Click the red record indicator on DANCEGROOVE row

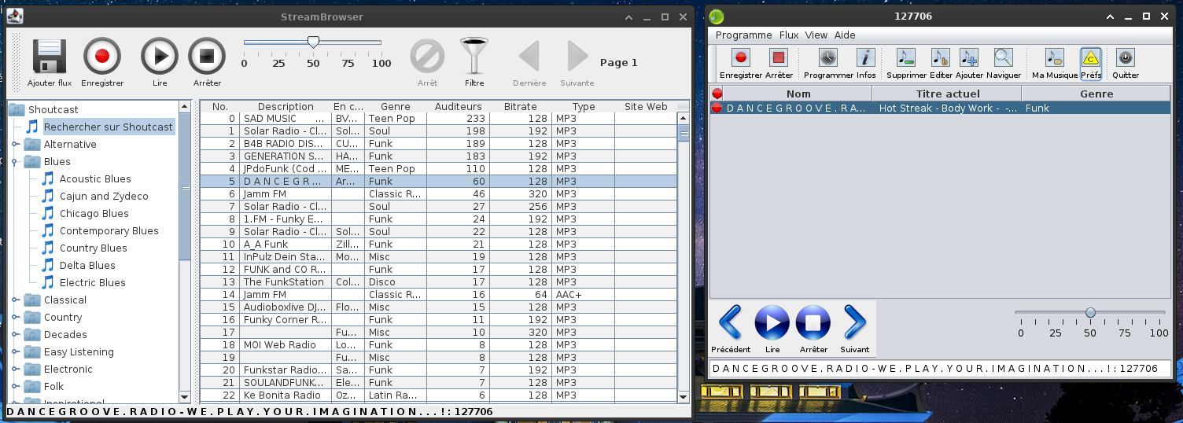coord(717,109)
